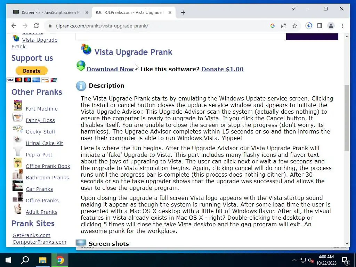This screenshot has height=267, width=356.
Task: Toggle the Chrome side panel
Action: click(320, 26)
